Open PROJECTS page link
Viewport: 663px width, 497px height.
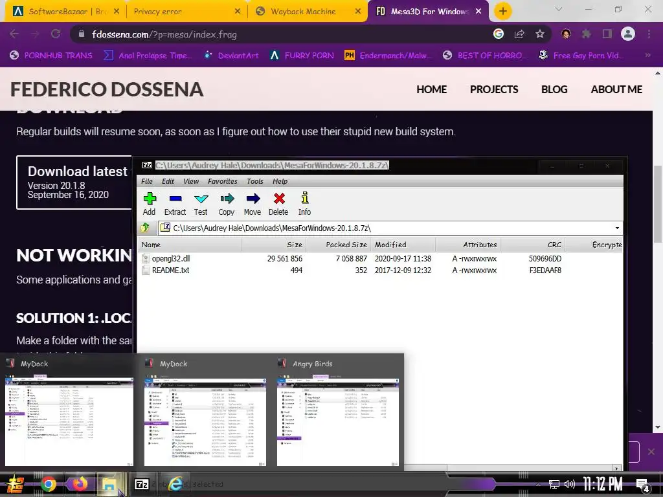494,89
